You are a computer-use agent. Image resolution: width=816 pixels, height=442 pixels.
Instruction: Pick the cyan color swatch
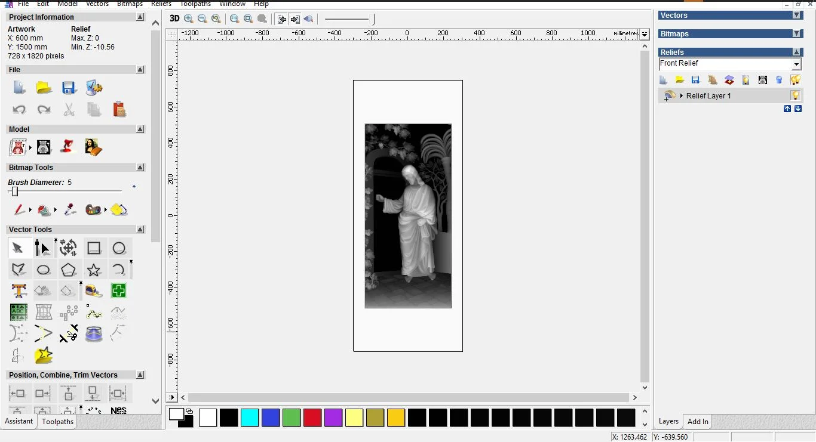coord(250,418)
